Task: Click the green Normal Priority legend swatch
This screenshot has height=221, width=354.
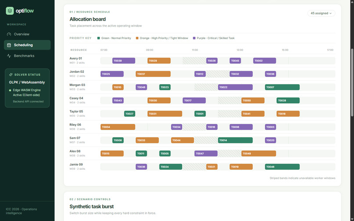Action: 98,38
